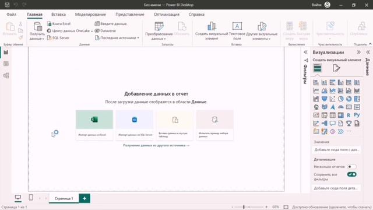Add the Q&A speech bubble visual
Image resolution: width=373 pixels, height=210 pixels.
pyautogui.click(x=333, y=123)
